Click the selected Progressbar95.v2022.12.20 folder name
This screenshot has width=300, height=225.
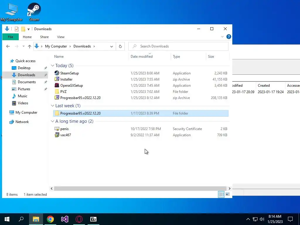[80, 113]
